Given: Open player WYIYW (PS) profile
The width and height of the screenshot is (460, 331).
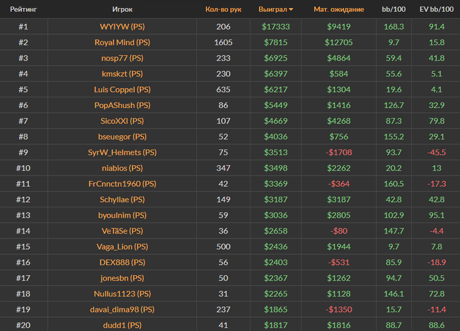Looking at the screenshot, I should 122,27.
